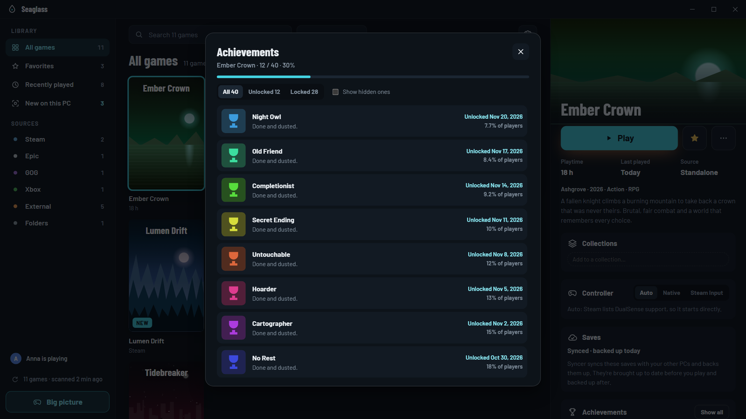Switch to the Locked 28 filter tab
This screenshot has width=746, height=419.
304,92
